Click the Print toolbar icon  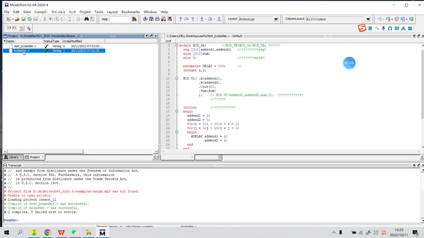pyautogui.click(x=36, y=19)
